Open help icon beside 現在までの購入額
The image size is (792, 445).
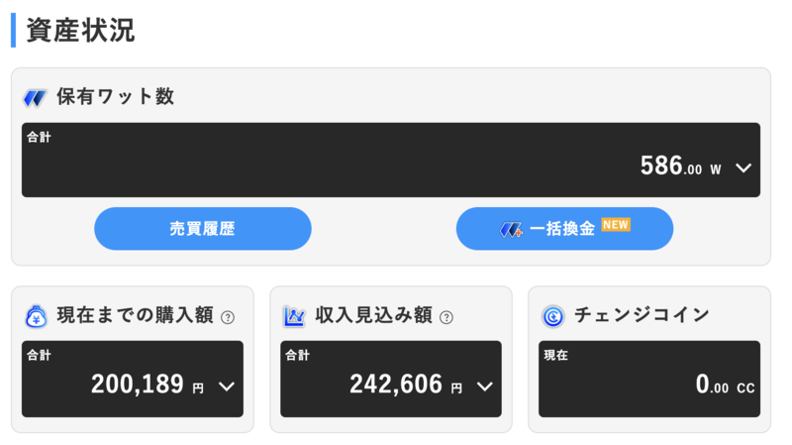[x=228, y=317]
